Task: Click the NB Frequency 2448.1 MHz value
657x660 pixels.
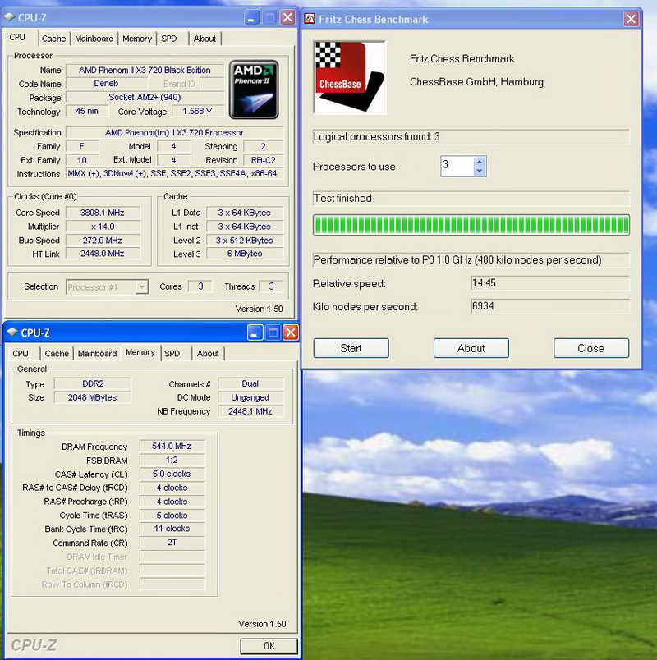Action: point(250,411)
